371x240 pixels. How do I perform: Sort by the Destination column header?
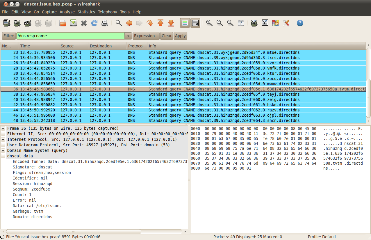click(x=107, y=46)
